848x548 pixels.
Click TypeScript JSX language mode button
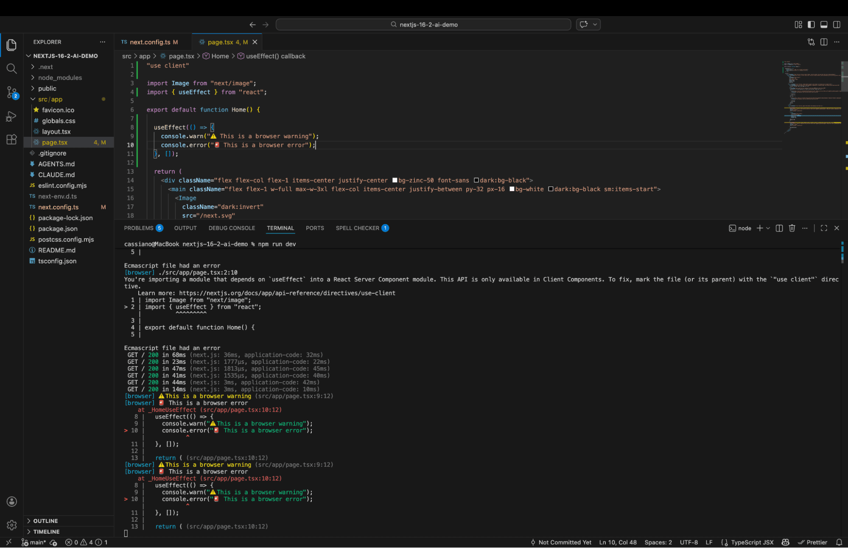coord(752,542)
